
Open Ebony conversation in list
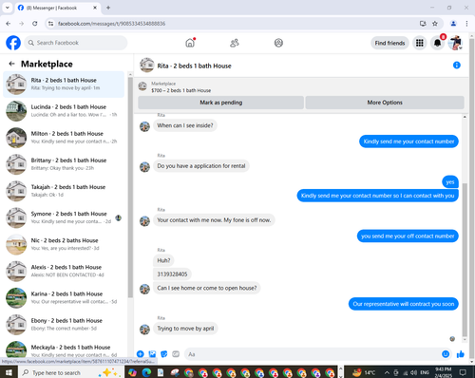[x=64, y=324]
